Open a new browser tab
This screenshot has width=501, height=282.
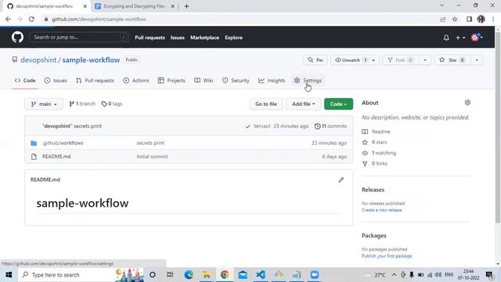click(186, 6)
